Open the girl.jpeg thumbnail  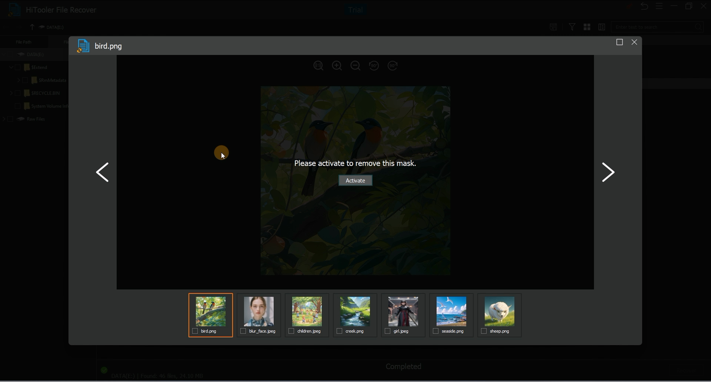[x=403, y=311]
